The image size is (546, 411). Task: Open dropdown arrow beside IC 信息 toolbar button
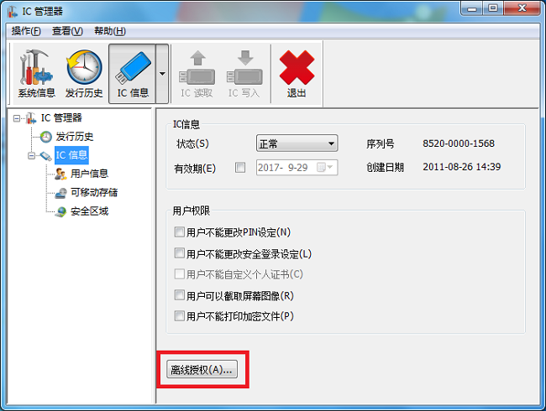tap(162, 74)
